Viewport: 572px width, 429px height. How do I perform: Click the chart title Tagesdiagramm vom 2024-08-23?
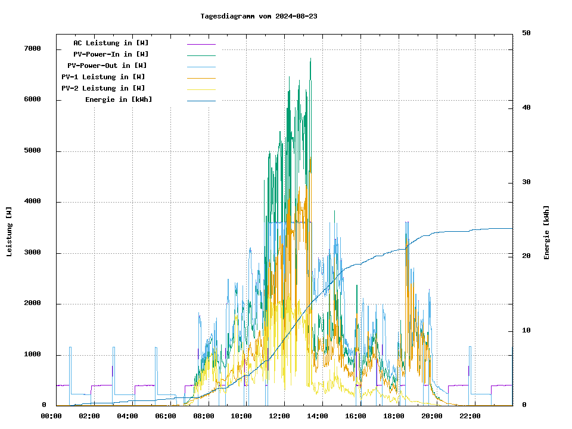259,16
